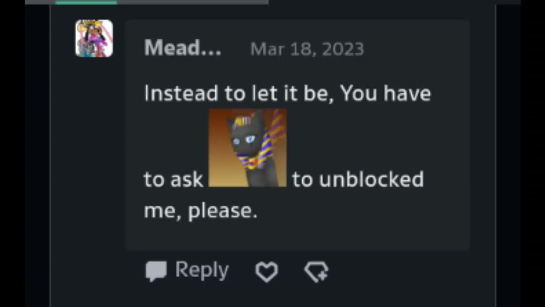Viewport: 545px width, 307px height.
Task: Select the Mar 18, 2023 timestamp
Action: [307, 49]
